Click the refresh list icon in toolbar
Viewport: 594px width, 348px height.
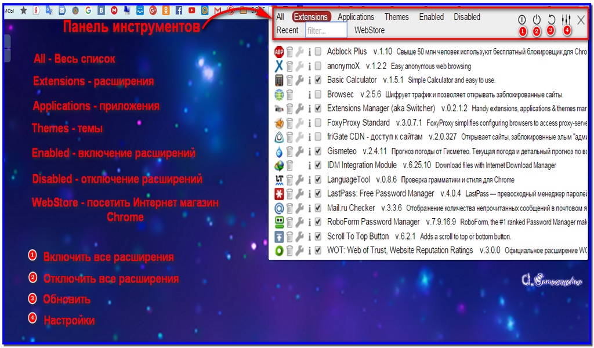coord(551,19)
